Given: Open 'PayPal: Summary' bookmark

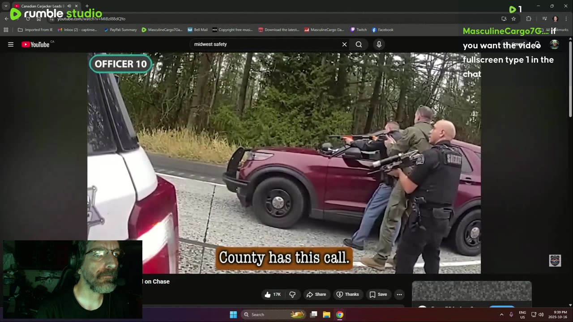Looking at the screenshot, I should (120, 30).
